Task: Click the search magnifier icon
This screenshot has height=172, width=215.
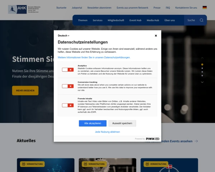Action: pyautogui.click(x=201, y=20)
